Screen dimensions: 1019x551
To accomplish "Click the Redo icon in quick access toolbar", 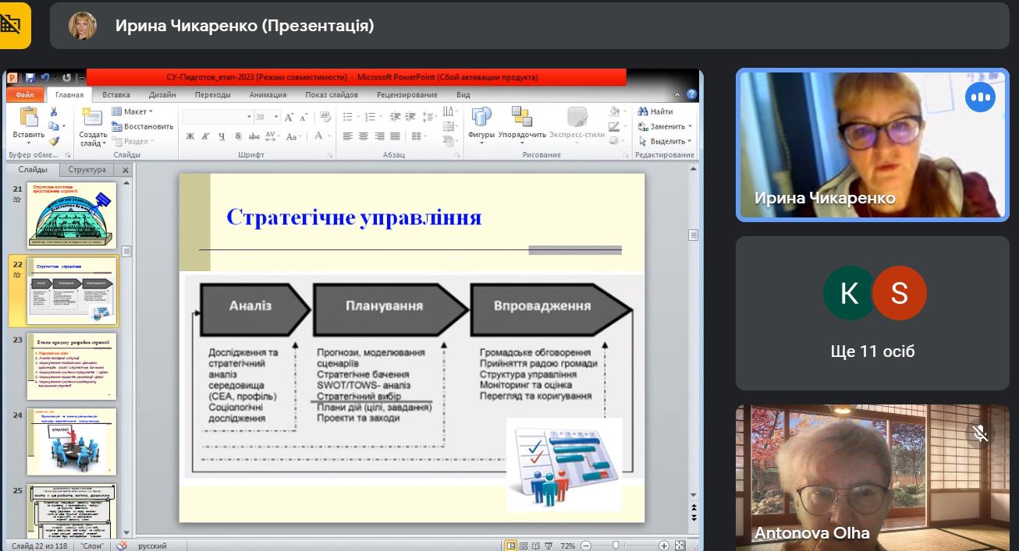I will click(x=66, y=77).
